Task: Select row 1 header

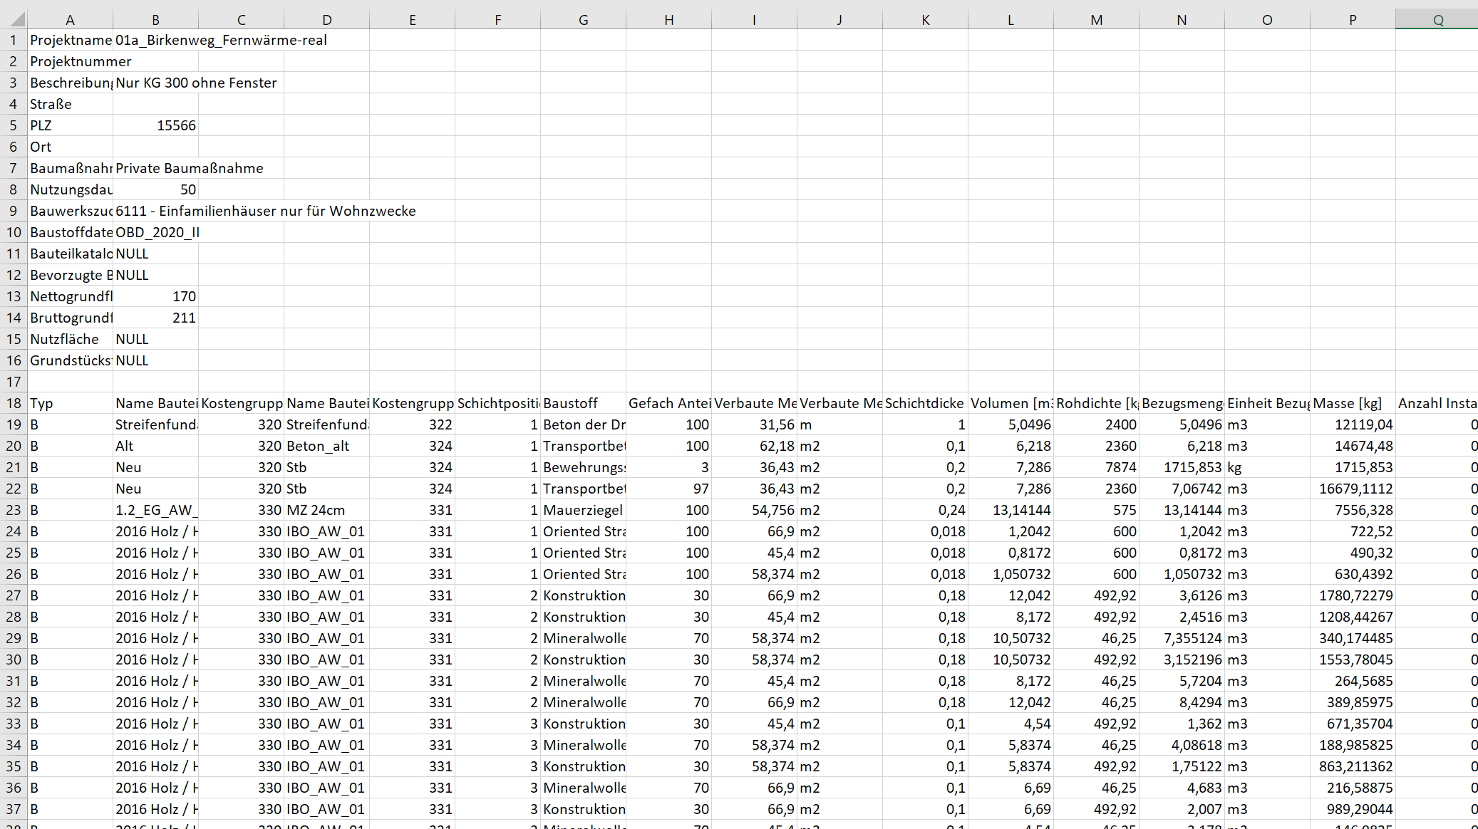Action: (14, 40)
